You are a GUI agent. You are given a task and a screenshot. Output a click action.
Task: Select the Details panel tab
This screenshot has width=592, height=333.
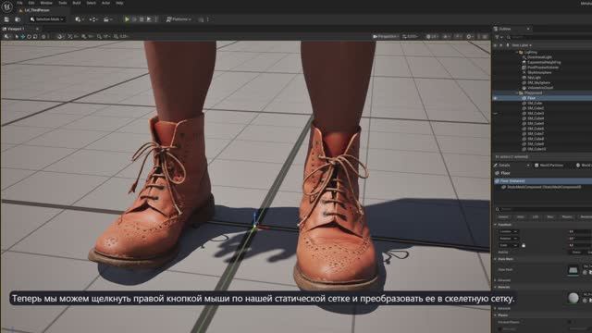click(504, 166)
